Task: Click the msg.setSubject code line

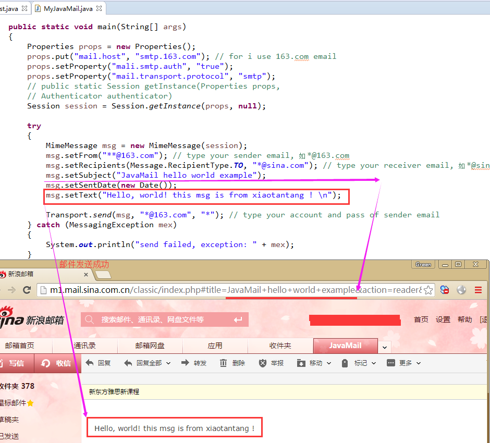Action: pos(156,176)
